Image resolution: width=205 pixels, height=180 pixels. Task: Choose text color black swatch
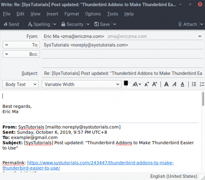click(x=126, y=83)
